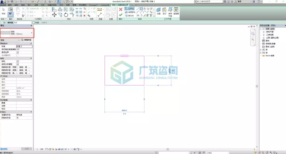Click the search binoculars icon in title bar
Image resolution: width=286 pixels, height=154 pixels.
(225, 1)
